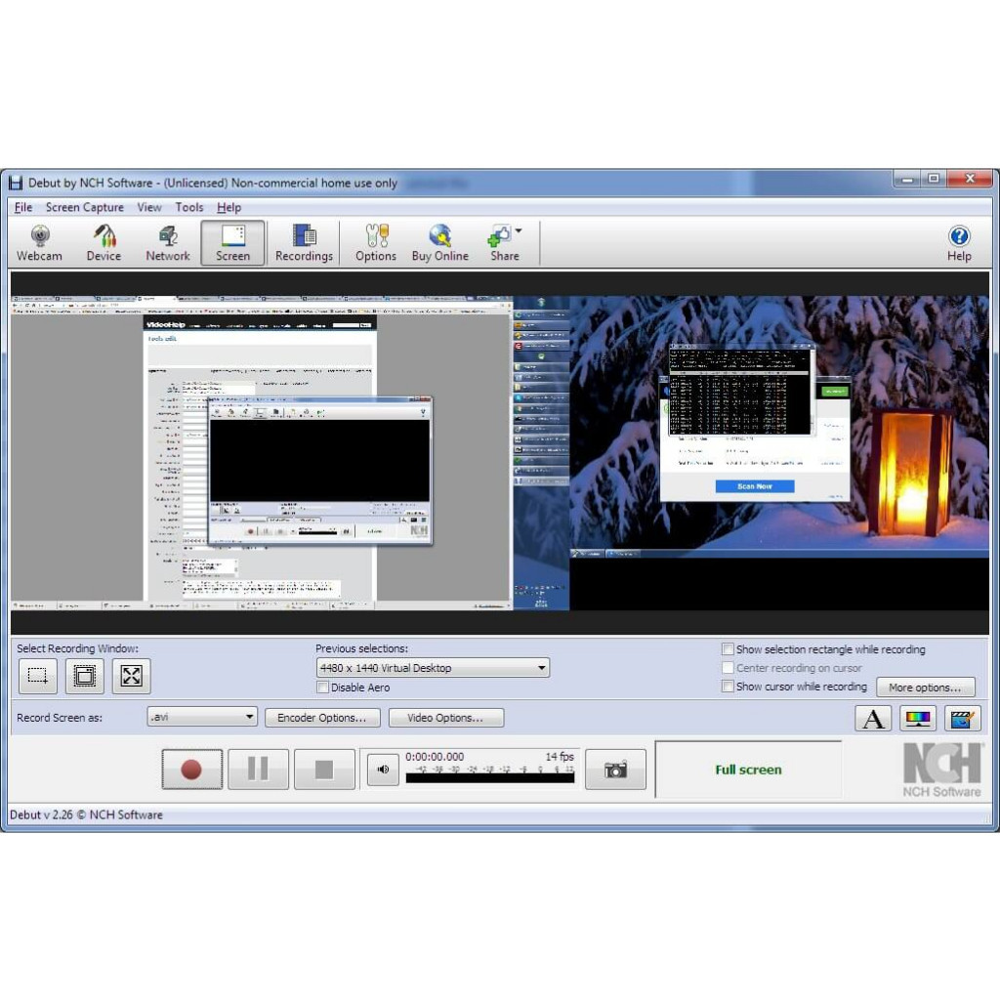
Task: Click the Stop recording button
Action: [324, 770]
